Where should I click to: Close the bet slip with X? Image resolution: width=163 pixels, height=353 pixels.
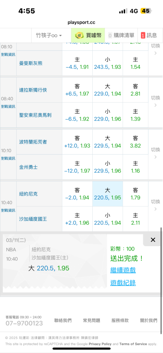pos(153,240)
